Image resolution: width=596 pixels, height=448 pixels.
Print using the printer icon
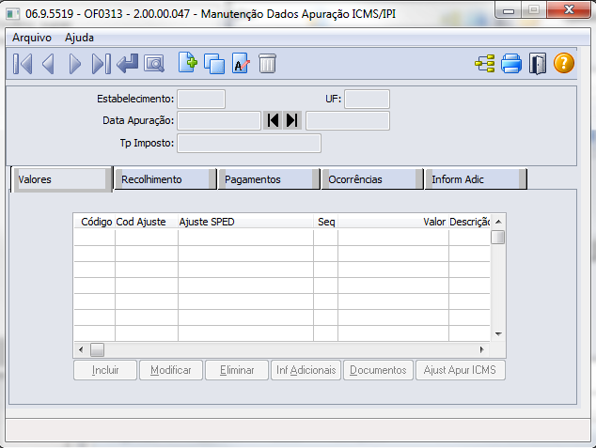click(x=511, y=64)
